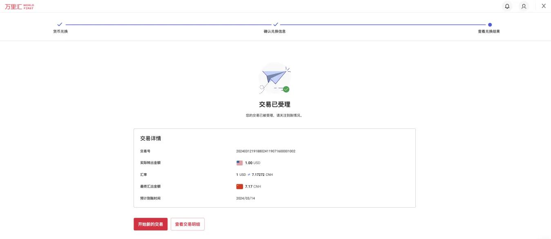The image size is (551, 239).
Task: Open the user account profile icon
Action: pyautogui.click(x=524, y=6)
